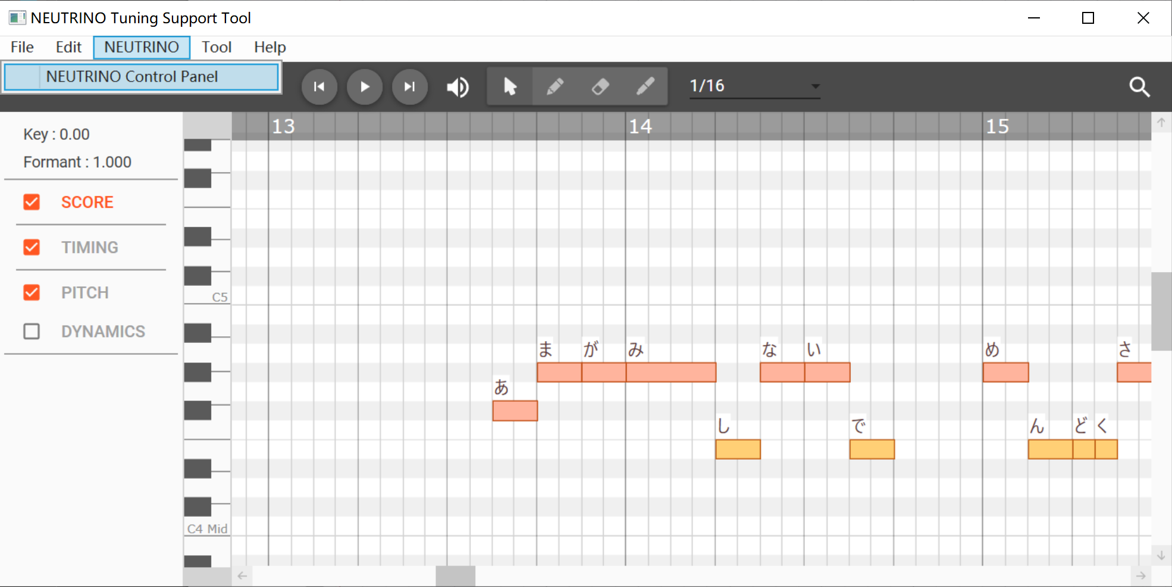Select the note labeled め
This screenshot has height=587, width=1172.
tap(1006, 372)
